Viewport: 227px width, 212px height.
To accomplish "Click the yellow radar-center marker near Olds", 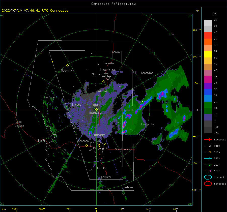I will point(96,110).
